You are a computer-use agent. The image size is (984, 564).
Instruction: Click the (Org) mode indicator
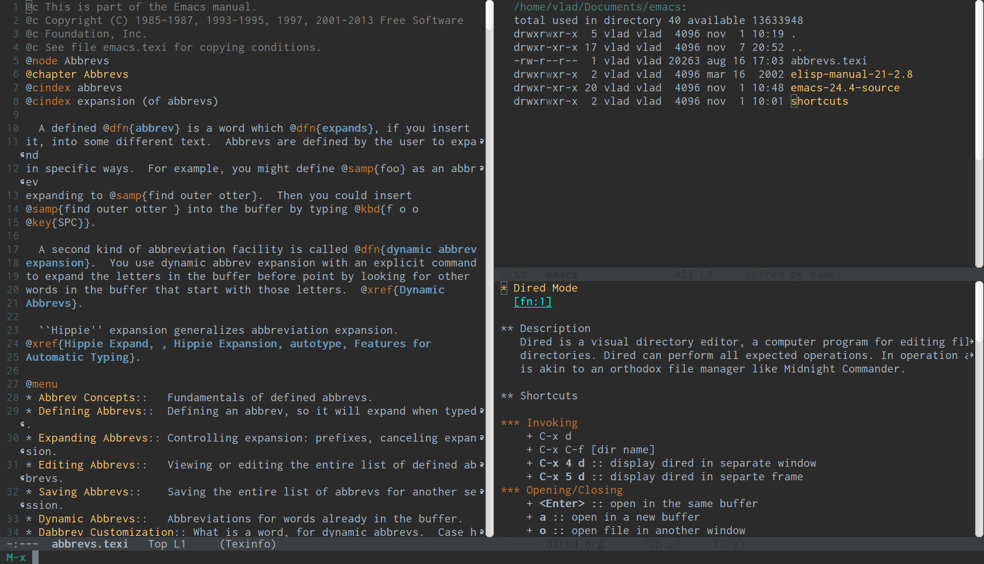pos(729,544)
